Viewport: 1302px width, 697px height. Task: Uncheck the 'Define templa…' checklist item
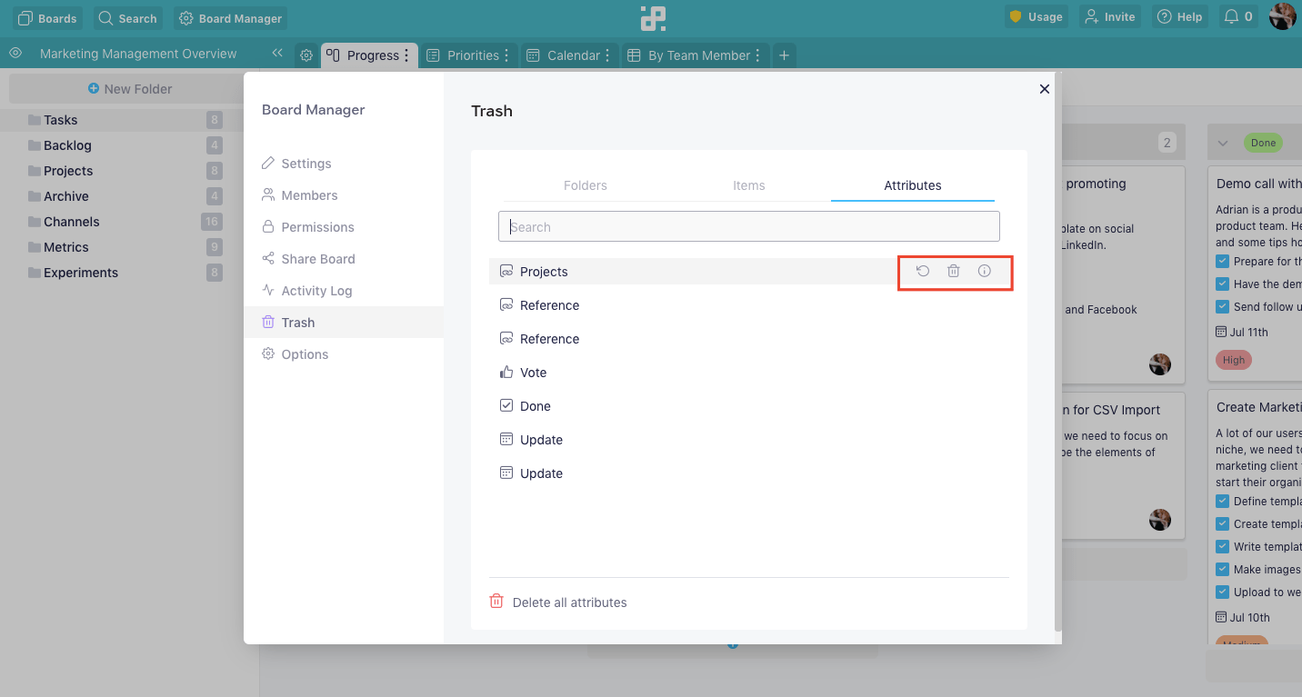1223,502
